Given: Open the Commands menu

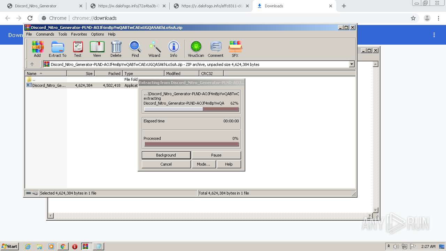Looking at the screenshot, I should [45, 34].
